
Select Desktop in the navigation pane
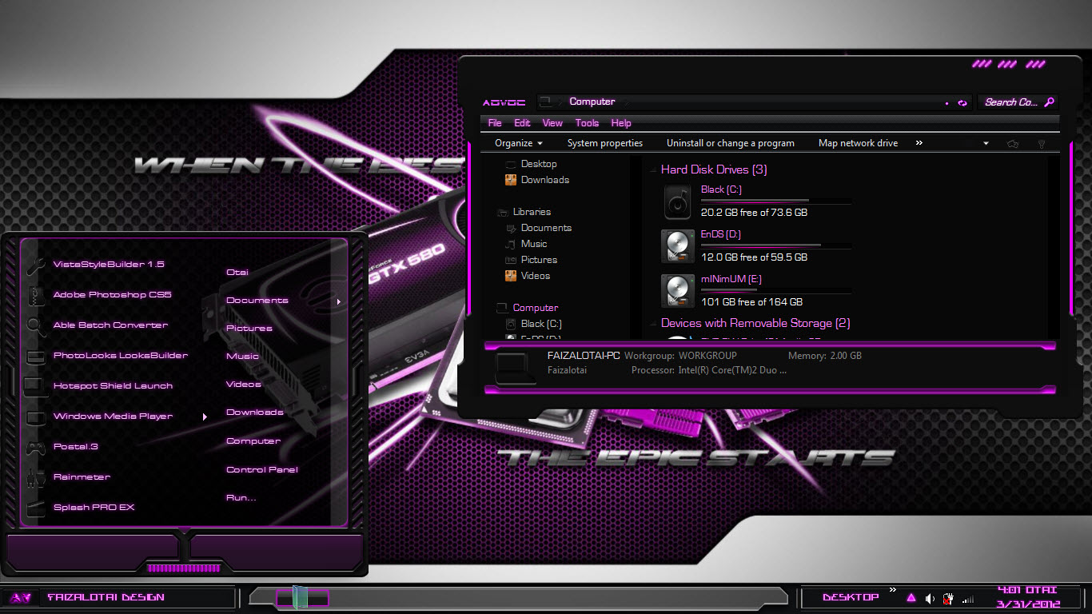click(x=539, y=164)
